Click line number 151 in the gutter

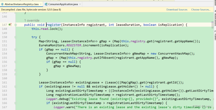coord(4,41)
